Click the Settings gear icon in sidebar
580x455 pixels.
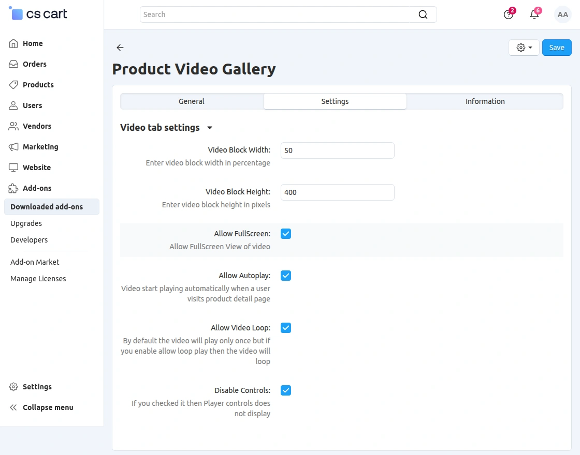13,387
